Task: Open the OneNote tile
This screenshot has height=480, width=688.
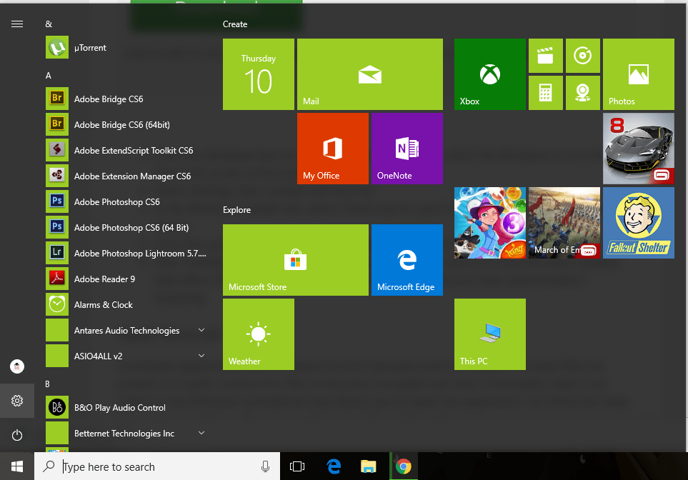Action: click(407, 149)
